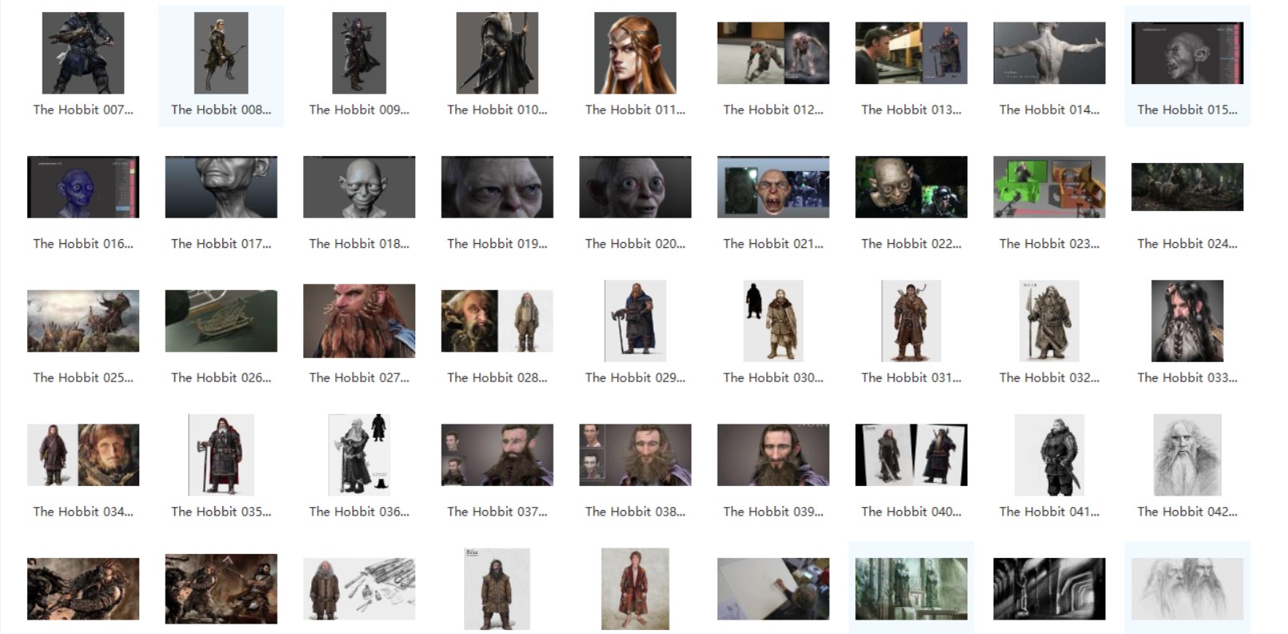Select the green stone hall painting thumbnail
1288x634 pixels.
tap(911, 589)
